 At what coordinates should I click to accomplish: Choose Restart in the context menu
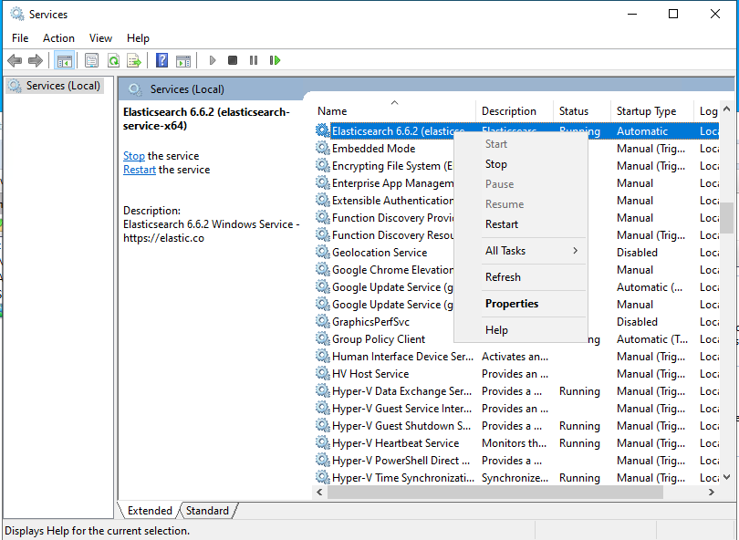pyautogui.click(x=521, y=224)
